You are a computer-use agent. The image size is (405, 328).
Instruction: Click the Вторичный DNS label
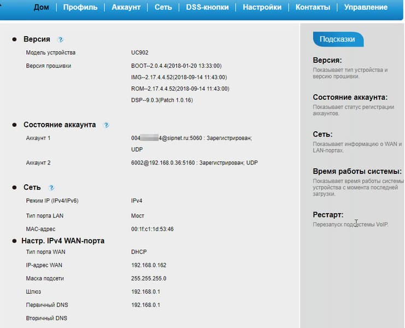[x=46, y=318]
